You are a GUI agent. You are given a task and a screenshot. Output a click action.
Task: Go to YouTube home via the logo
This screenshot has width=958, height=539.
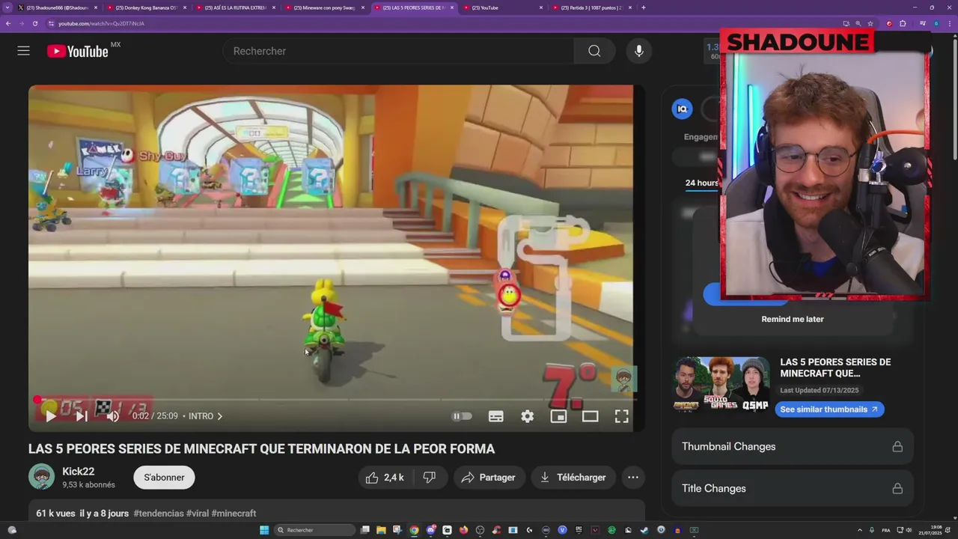pyautogui.click(x=78, y=51)
